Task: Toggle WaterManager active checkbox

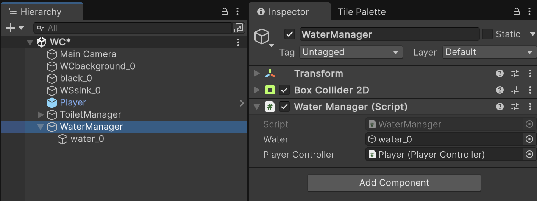Action: [x=290, y=34]
